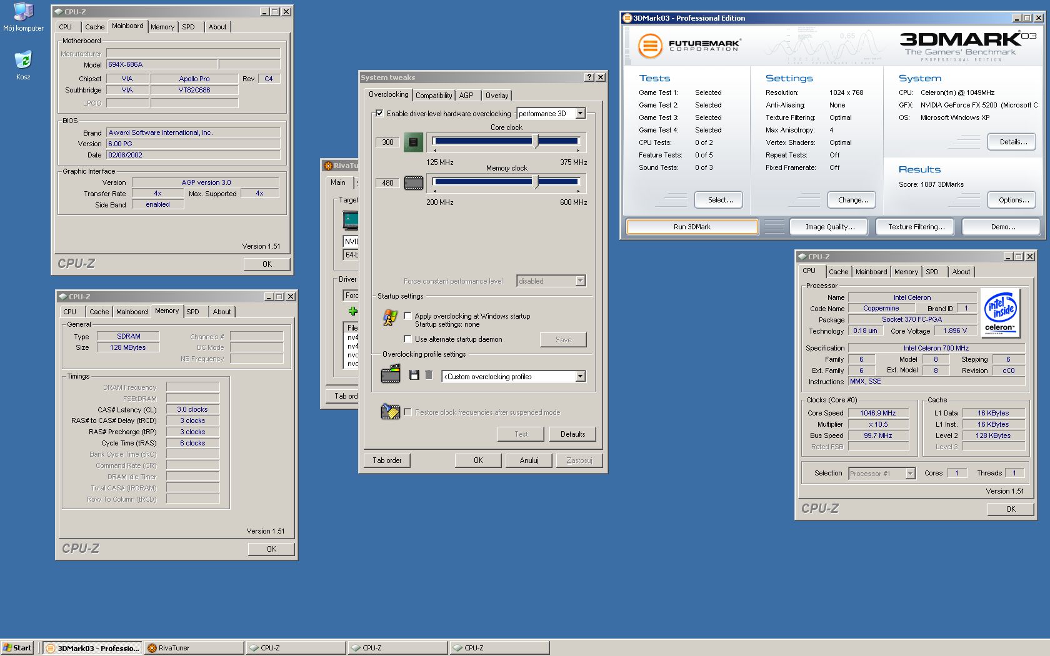Click CAS# Latency 3.0 clocks value

pyautogui.click(x=192, y=409)
